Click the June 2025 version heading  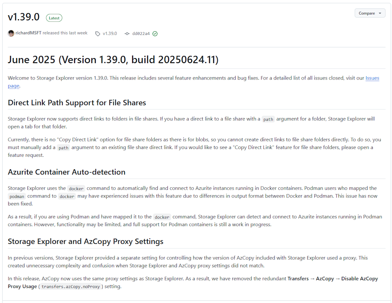(x=113, y=60)
